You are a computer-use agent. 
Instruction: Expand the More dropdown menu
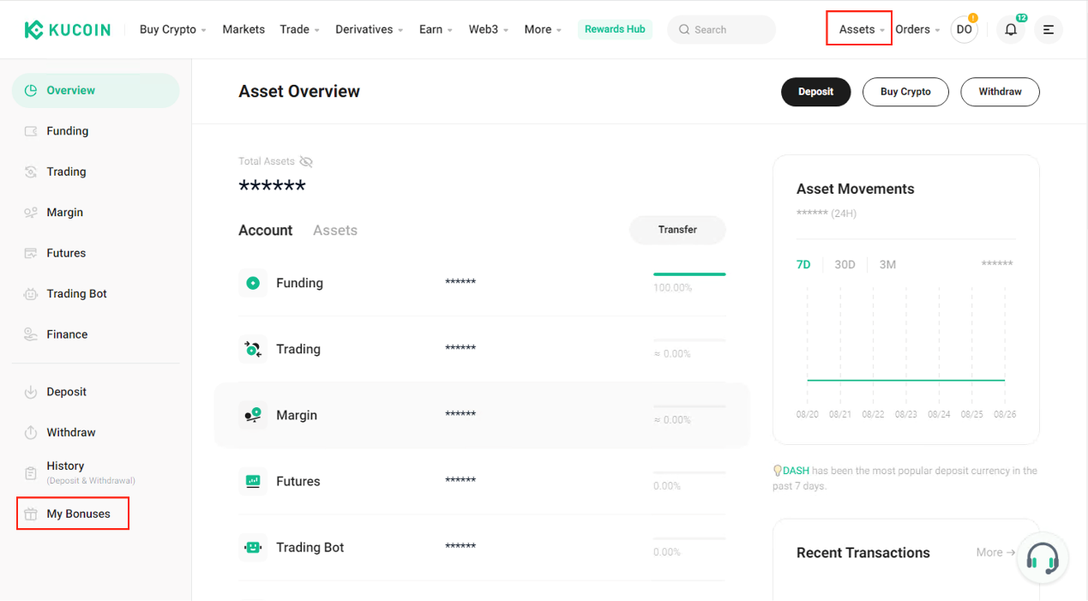[x=544, y=29]
